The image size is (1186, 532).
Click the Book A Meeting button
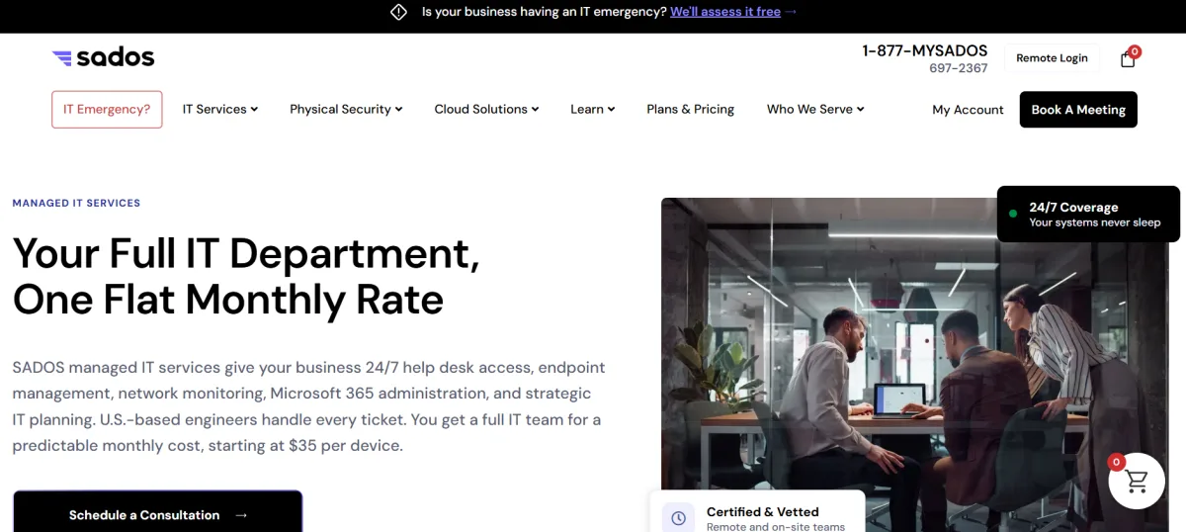[x=1078, y=110]
